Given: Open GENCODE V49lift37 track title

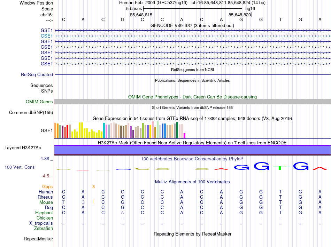Looking at the screenshot, I should coord(192,25).
